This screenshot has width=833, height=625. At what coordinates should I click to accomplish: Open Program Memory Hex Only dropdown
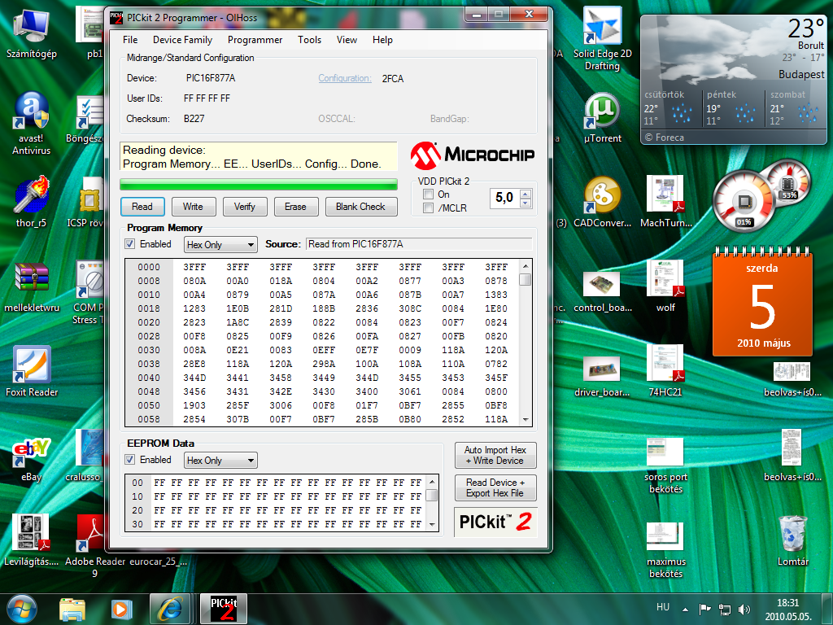click(220, 244)
